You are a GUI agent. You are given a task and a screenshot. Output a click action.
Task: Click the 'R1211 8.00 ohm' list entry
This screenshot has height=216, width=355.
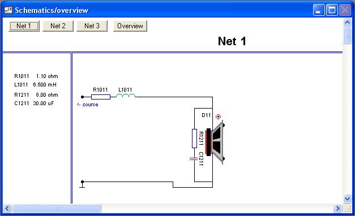(36, 95)
